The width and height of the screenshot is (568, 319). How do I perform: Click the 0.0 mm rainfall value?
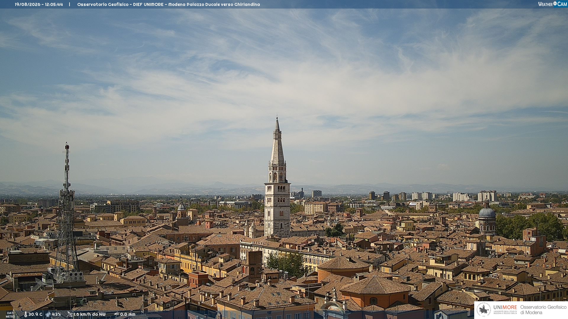[x=128, y=315]
